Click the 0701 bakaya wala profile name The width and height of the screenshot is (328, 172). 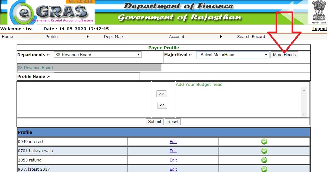[x=35, y=151]
